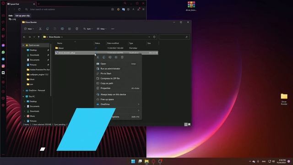The height and width of the screenshot is (165, 293).
Task: Click the Cut icon in Explorer toolbar
Action: point(40,29)
